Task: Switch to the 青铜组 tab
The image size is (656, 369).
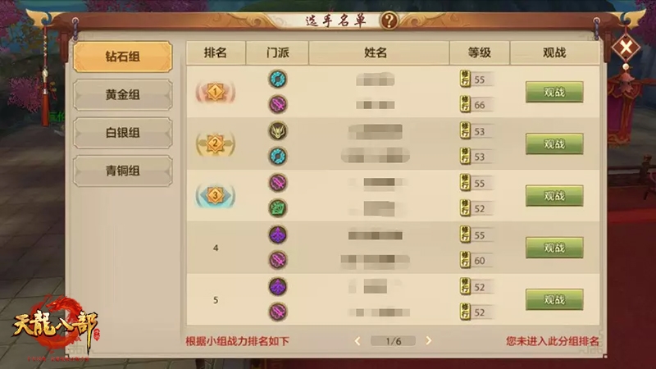Action: pos(122,171)
